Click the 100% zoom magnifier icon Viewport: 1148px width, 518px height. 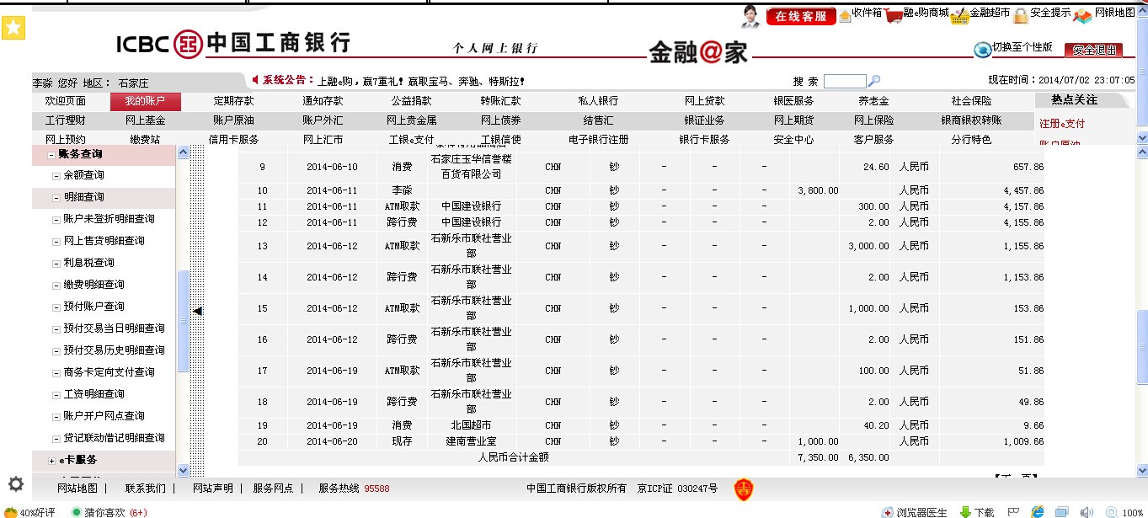coord(1111,512)
